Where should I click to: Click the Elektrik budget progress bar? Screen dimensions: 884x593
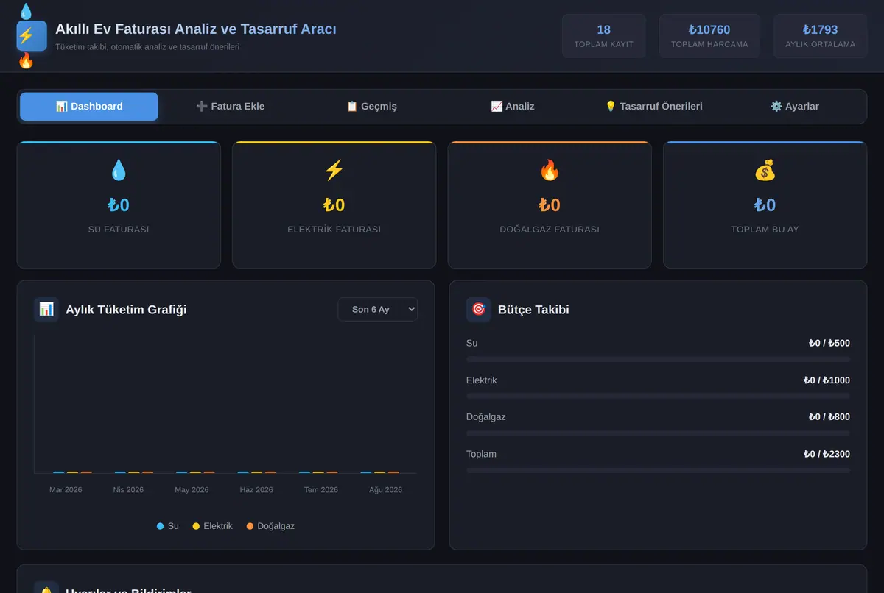(659, 396)
